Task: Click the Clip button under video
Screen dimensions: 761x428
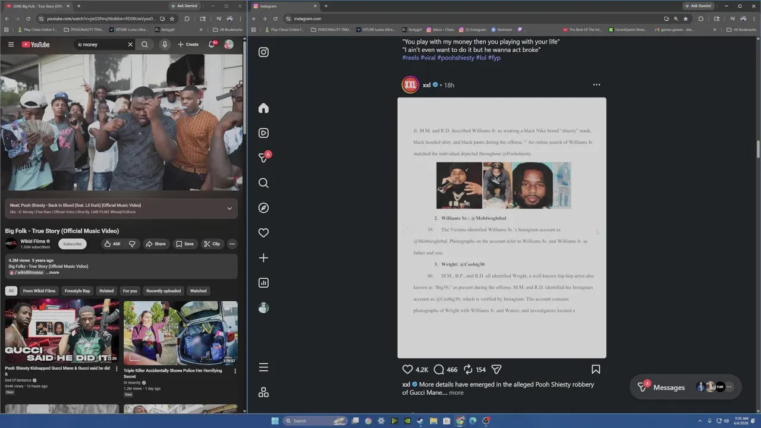Action: 212,244
